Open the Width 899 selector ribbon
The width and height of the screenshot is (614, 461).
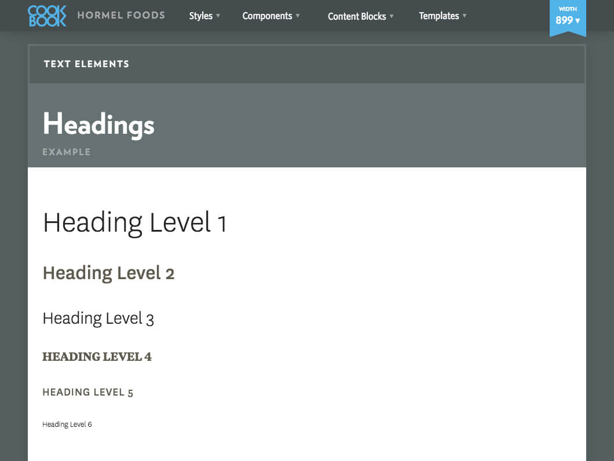coord(568,17)
